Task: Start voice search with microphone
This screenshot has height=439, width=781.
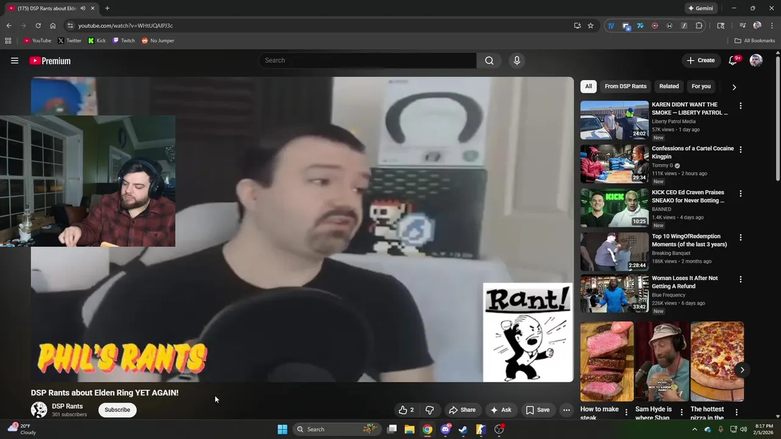Action: tap(517, 60)
